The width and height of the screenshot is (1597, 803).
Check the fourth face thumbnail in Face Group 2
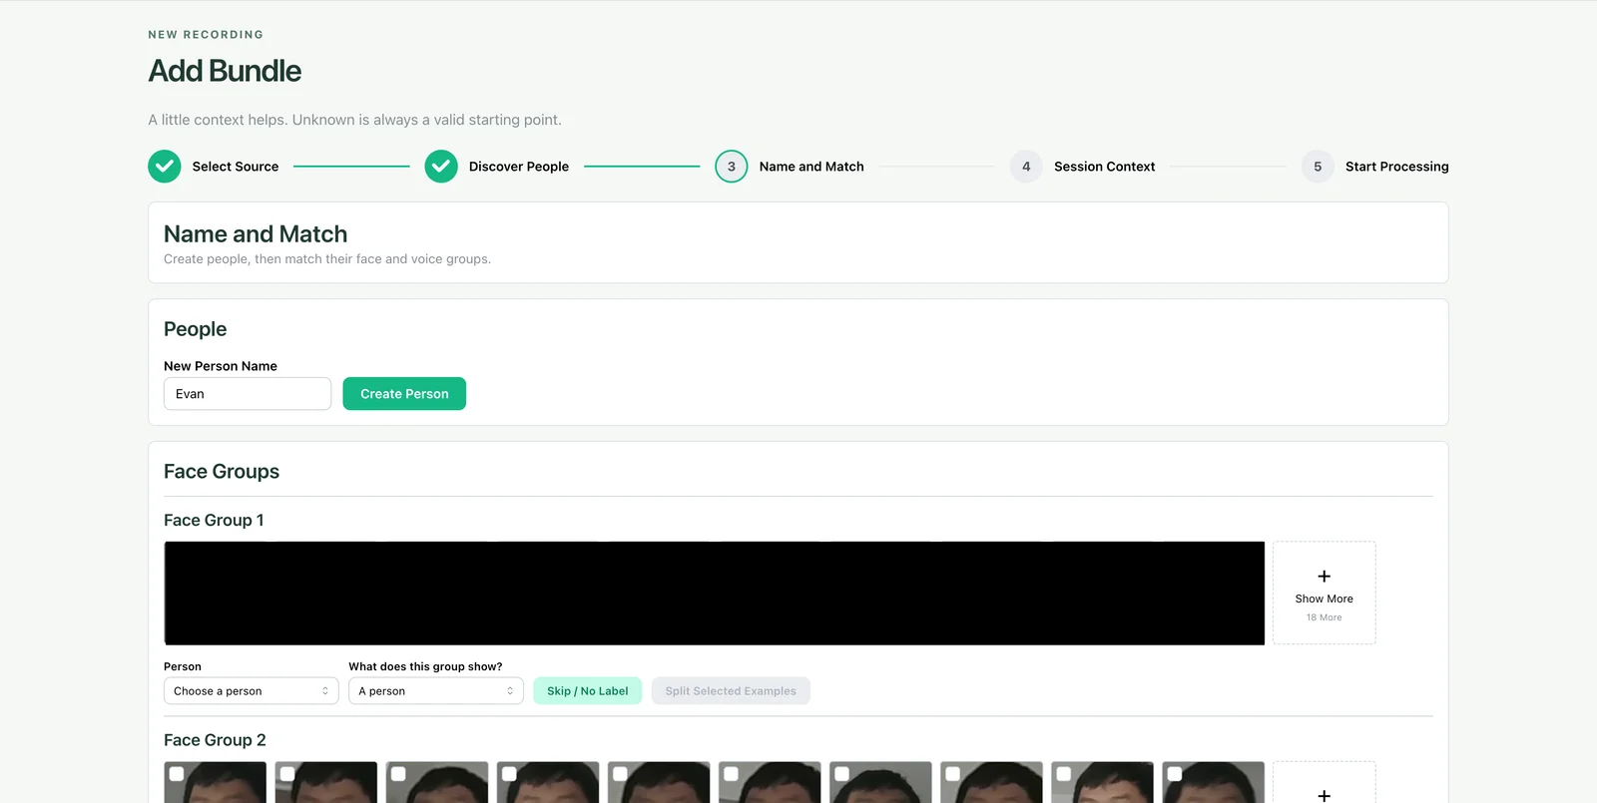coord(509,773)
